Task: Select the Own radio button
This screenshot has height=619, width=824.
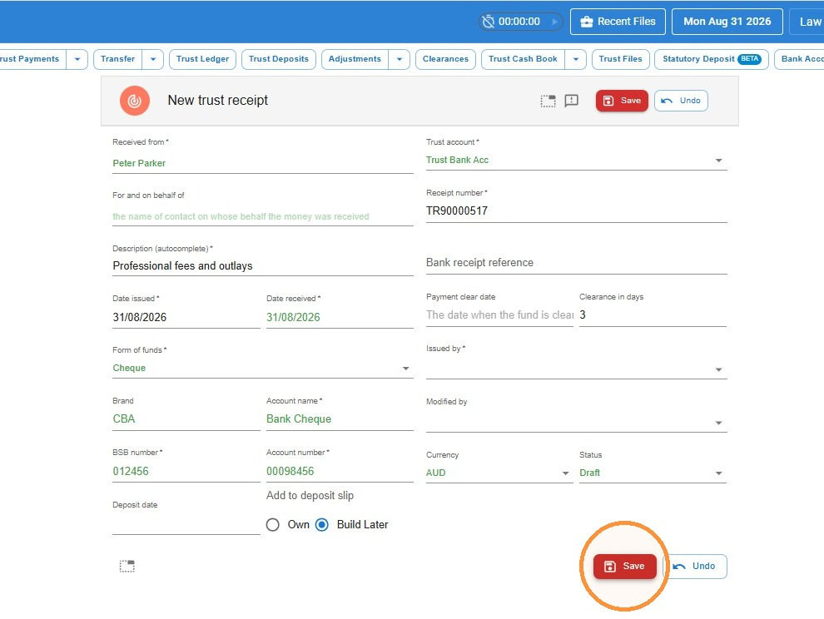Action: [x=273, y=524]
